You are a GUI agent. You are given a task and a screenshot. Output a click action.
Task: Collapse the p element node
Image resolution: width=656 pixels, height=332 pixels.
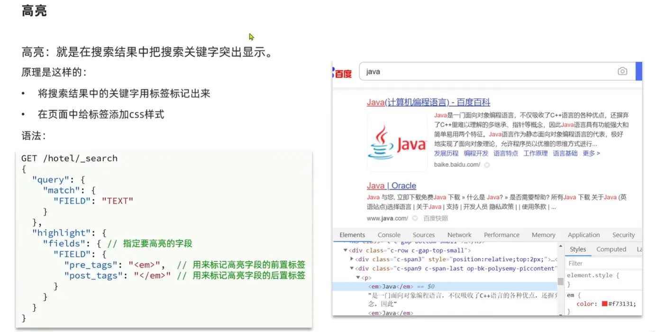point(358,277)
